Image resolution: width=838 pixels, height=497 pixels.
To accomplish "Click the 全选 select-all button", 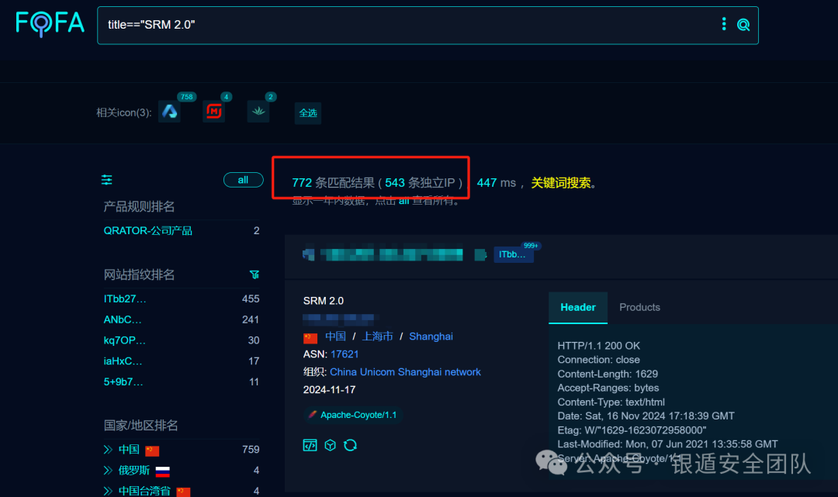I will (308, 113).
